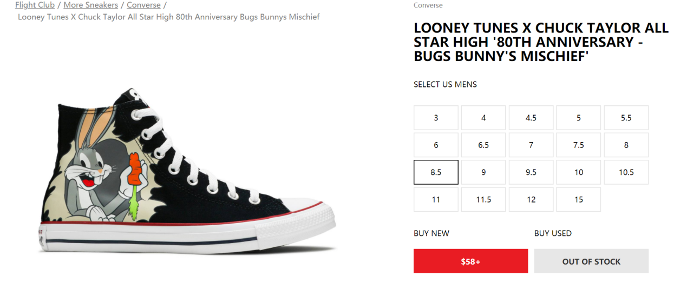The width and height of the screenshot is (687, 283).
Task: Select US mens size 3
Action: pos(436,118)
